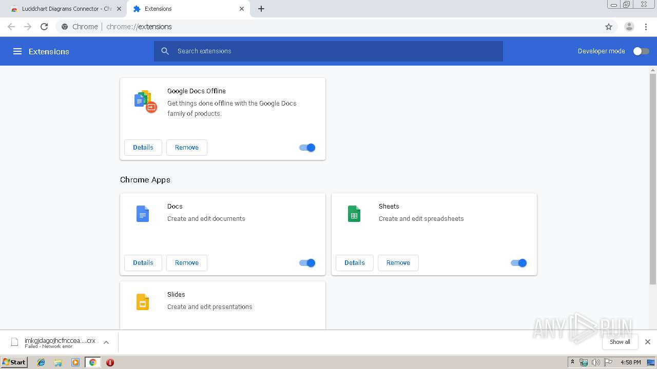Viewport: 657px width, 369px height.
Task: Remove the Sheets app
Action: (398, 263)
